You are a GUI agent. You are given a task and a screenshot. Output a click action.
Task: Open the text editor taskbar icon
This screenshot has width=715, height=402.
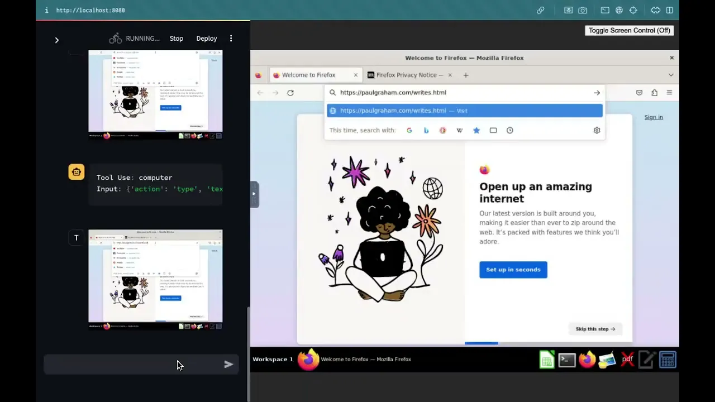coord(647,360)
